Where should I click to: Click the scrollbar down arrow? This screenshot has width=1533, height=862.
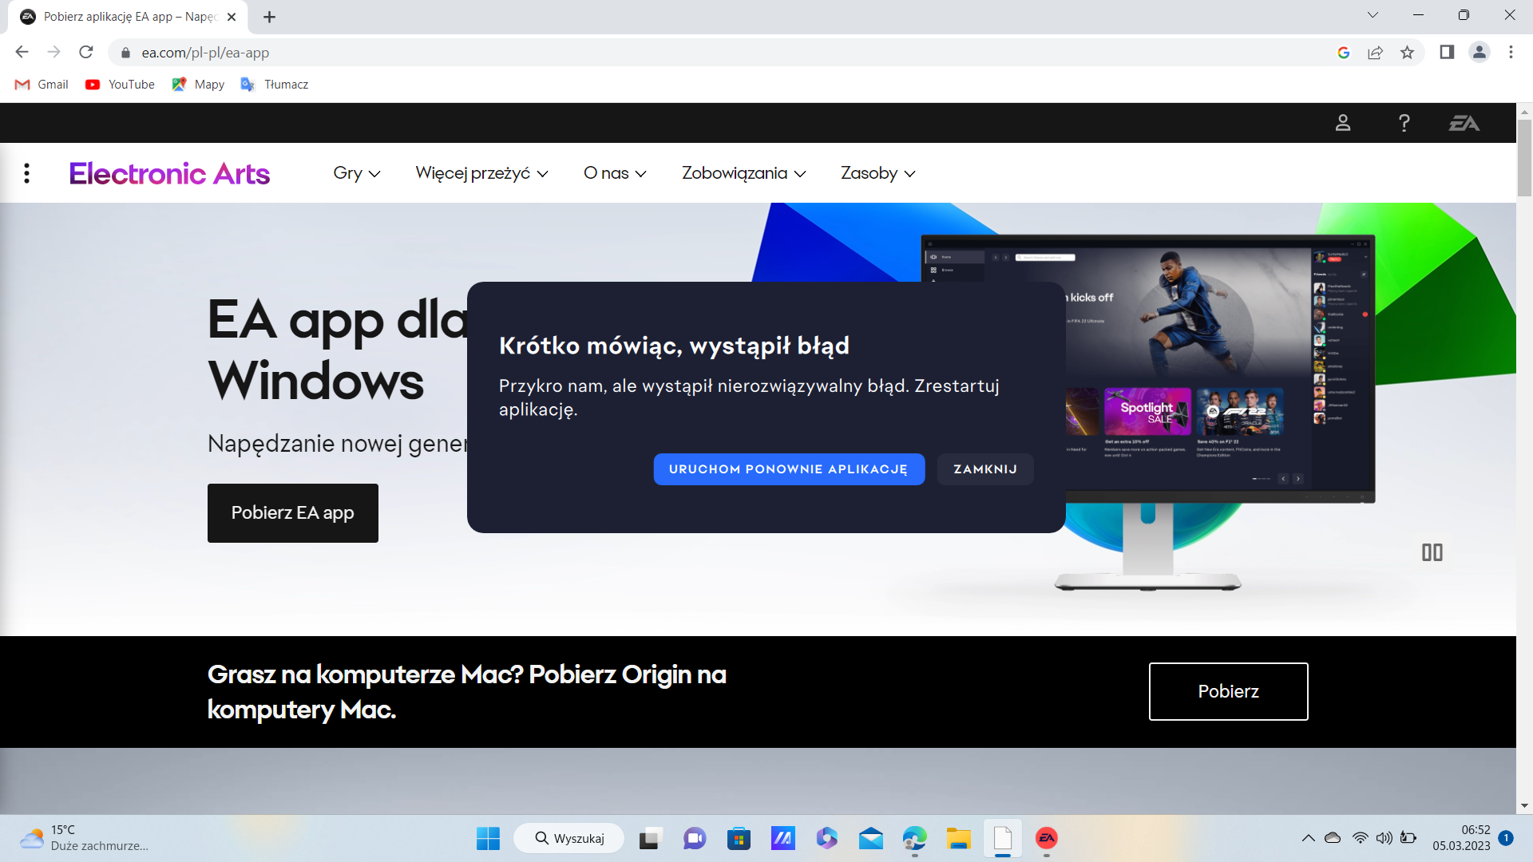coord(1524,806)
